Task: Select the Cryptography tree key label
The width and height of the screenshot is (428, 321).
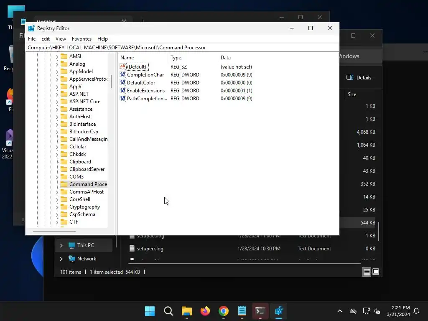Action: coord(84,207)
